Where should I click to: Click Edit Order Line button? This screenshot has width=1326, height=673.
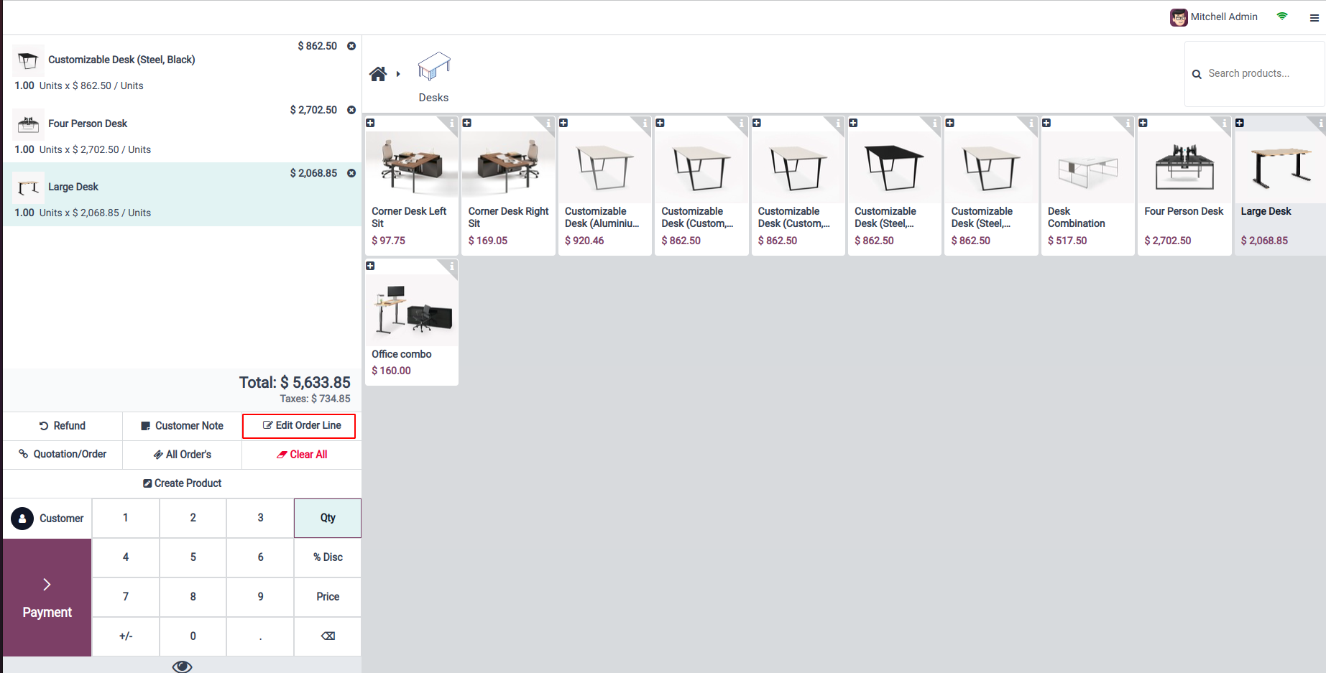[299, 426]
